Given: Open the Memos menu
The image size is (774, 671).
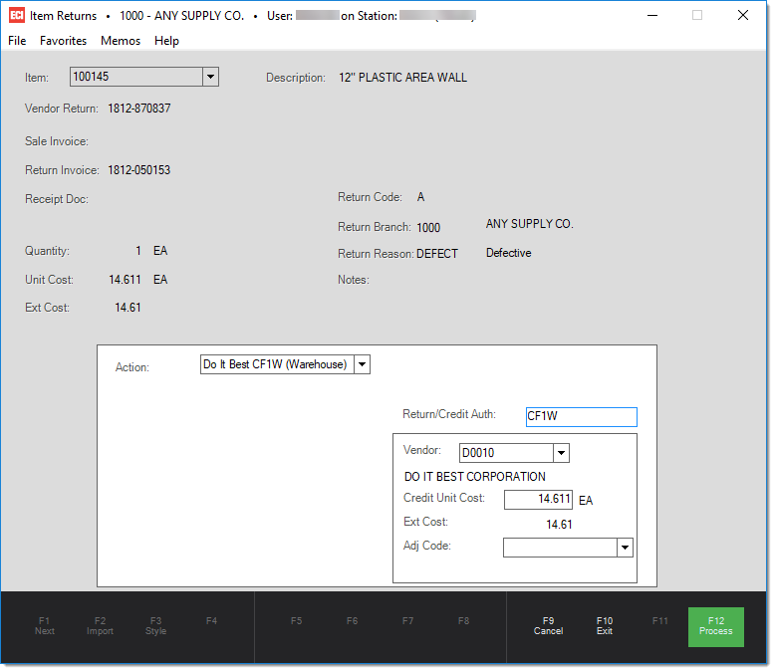Looking at the screenshot, I should 121,41.
